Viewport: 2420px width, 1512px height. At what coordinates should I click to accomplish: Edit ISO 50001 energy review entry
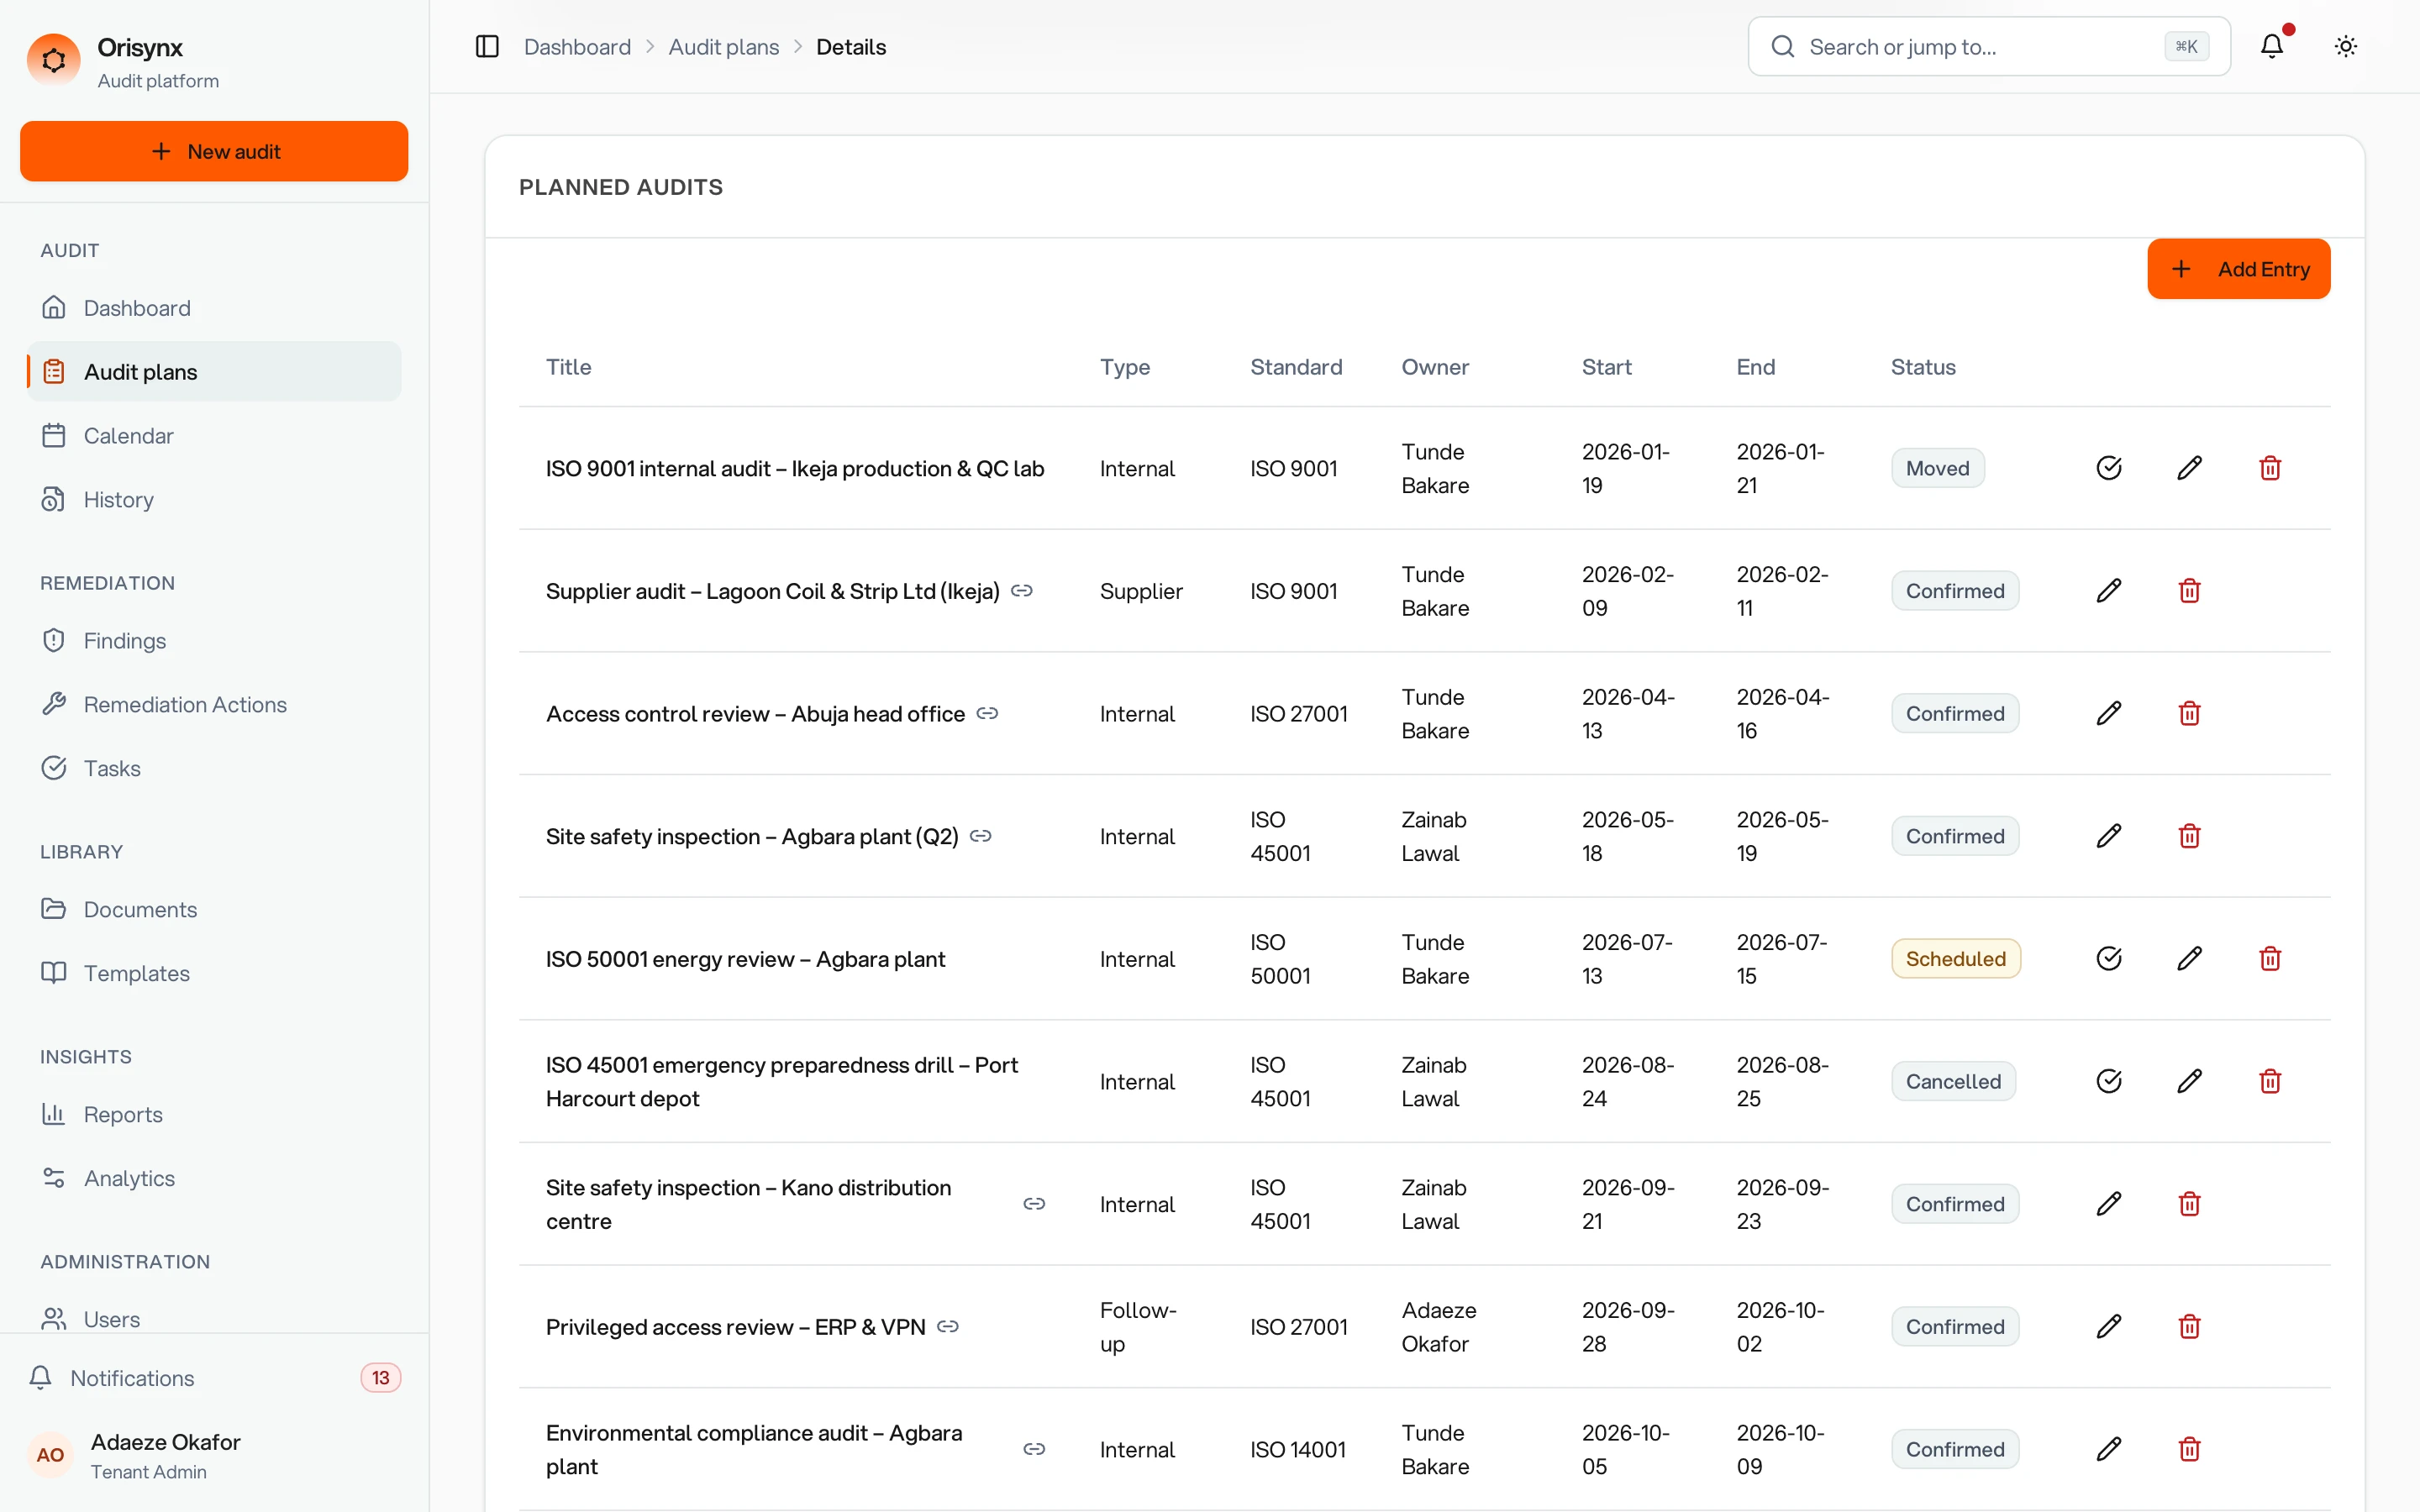coord(2190,959)
